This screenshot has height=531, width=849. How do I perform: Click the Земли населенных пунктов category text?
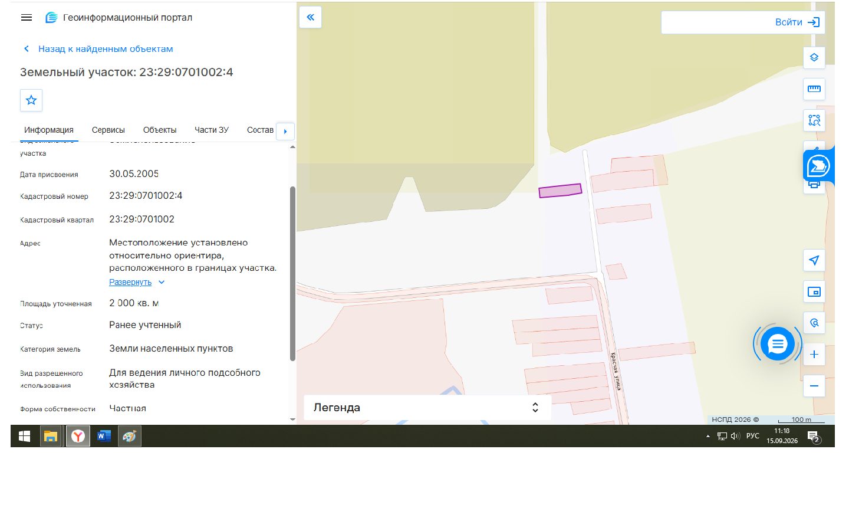171,349
